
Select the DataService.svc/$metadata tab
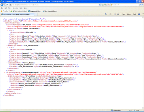click(17, 14)
